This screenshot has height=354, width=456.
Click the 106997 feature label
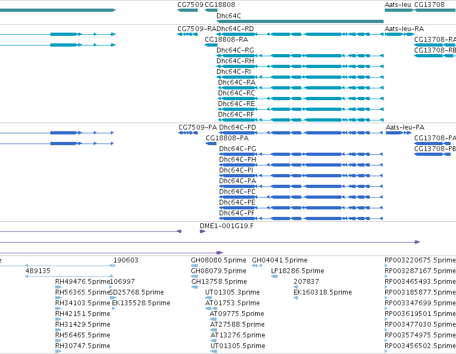click(122, 282)
